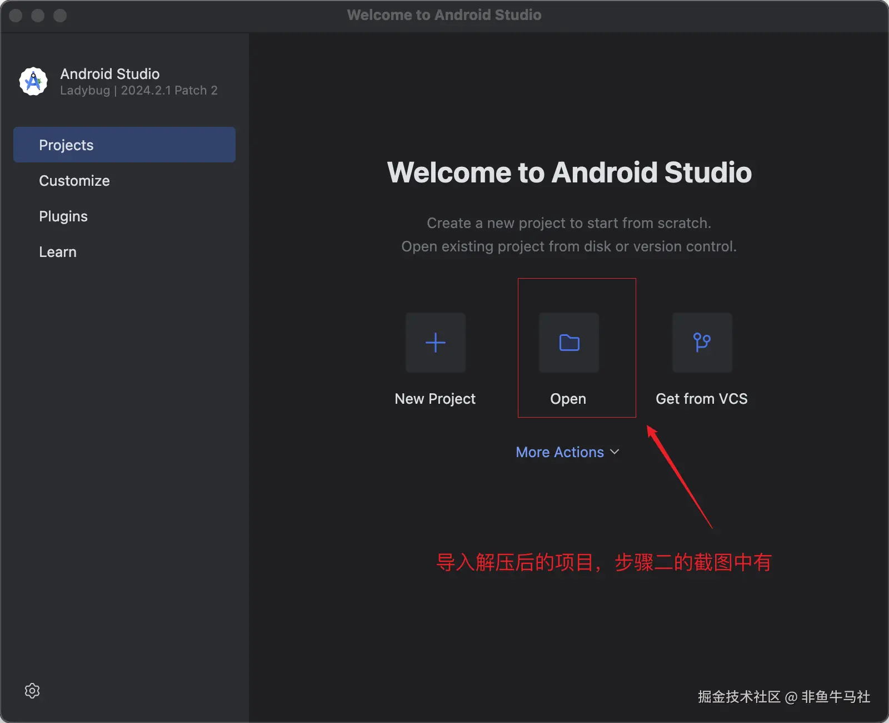Click the Get from VCS label
889x723 pixels.
tap(702, 399)
